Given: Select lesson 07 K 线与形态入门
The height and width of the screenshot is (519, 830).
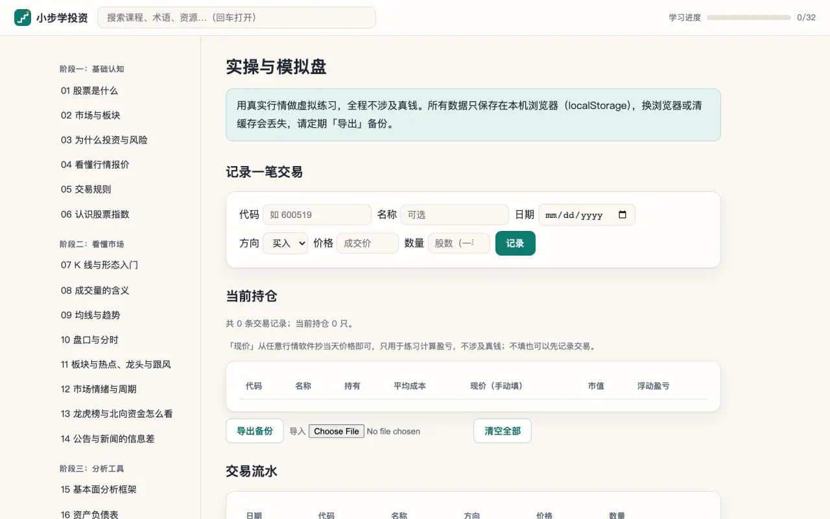Looking at the screenshot, I should point(100,265).
